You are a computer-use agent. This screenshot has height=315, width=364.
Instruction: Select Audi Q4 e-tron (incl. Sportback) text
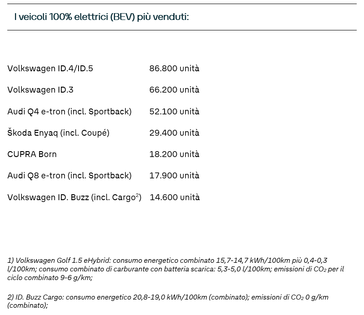pos(70,112)
